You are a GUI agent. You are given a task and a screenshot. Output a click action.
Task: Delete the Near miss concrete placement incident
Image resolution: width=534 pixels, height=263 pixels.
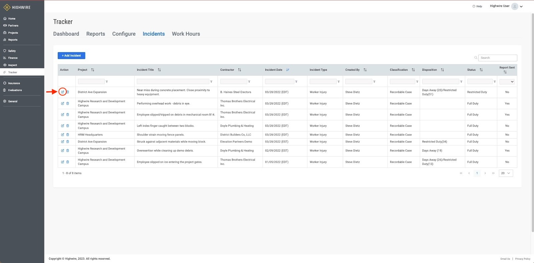(67, 92)
